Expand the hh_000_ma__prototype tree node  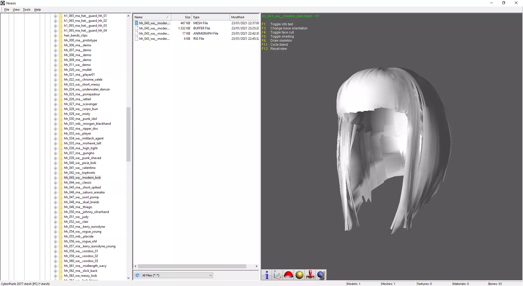pyautogui.click(x=55, y=40)
